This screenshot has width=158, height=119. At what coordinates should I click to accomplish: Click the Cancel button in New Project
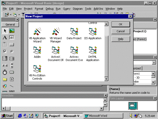121,31
